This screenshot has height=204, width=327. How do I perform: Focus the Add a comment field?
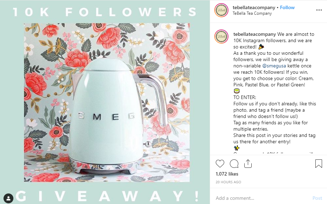tap(263, 198)
